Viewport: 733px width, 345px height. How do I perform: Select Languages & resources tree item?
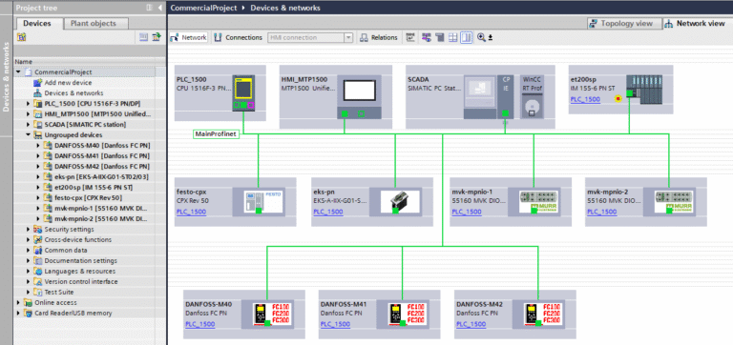79,272
